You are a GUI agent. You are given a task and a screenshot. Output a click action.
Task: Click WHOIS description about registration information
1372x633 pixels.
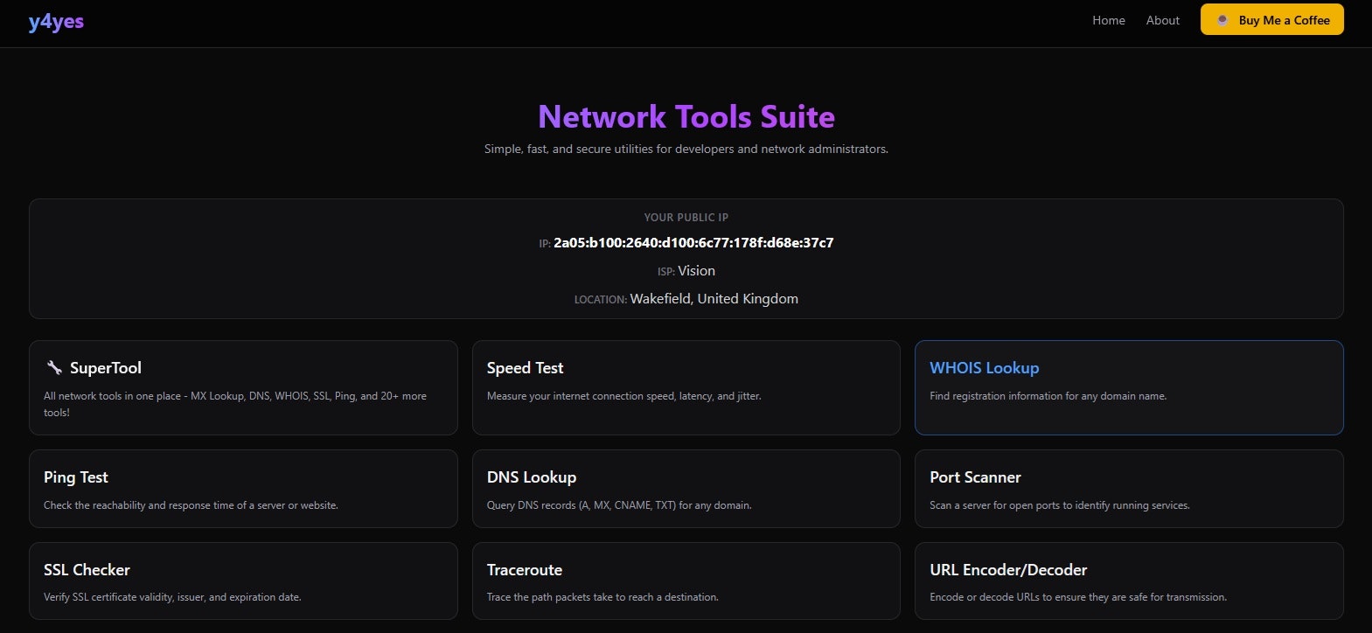pyautogui.click(x=1048, y=396)
